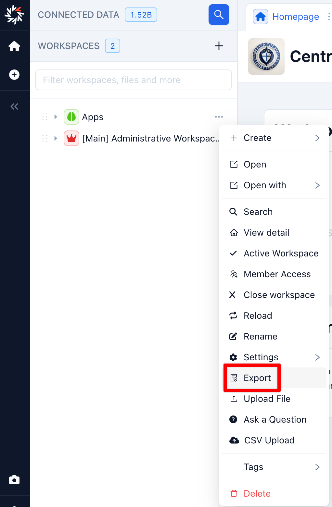Image resolution: width=332 pixels, height=507 pixels.
Task: Click Delete in the context menu
Action: (257, 493)
